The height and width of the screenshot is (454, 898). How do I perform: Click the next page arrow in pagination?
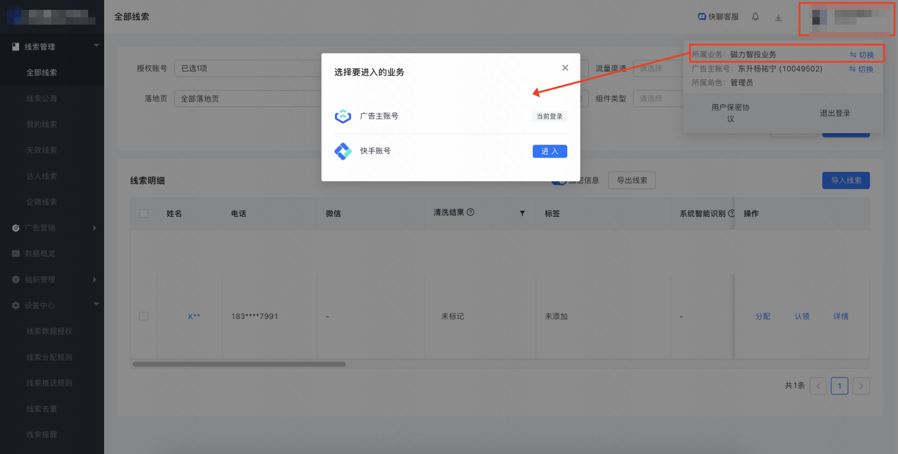[861, 386]
